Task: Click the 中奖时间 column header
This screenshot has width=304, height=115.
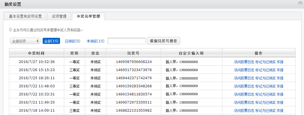Action: pos(36,53)
